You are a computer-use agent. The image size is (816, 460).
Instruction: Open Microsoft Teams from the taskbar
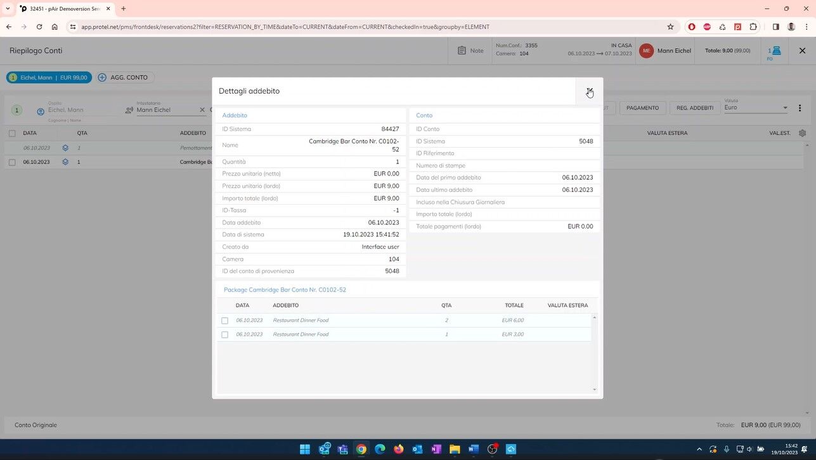pyautogui.click(x=342, y=450)
